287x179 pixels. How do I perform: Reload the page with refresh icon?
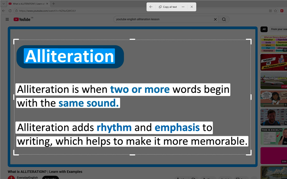click(x=10, y=11)
